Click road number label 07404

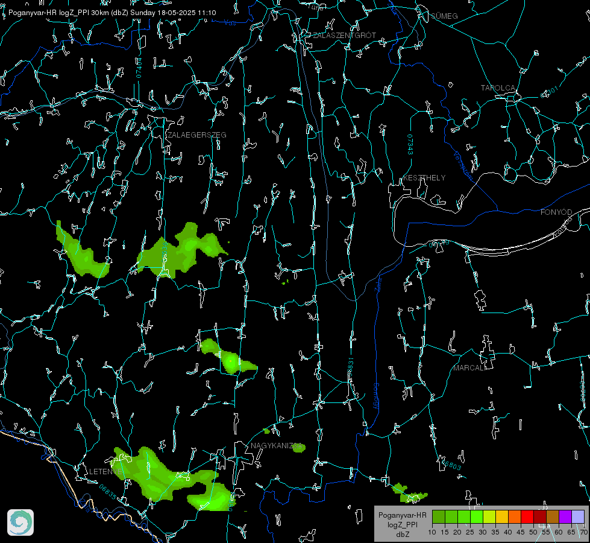(139, 68)
